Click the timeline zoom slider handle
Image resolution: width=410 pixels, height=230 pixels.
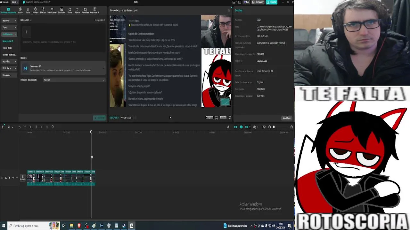[274, 127]
